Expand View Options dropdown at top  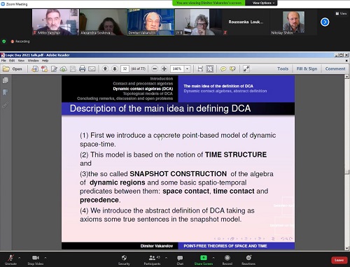click(263, 3)
